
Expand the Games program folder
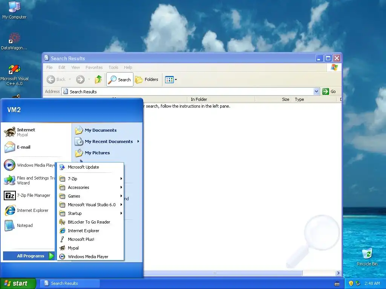[90, 196]
